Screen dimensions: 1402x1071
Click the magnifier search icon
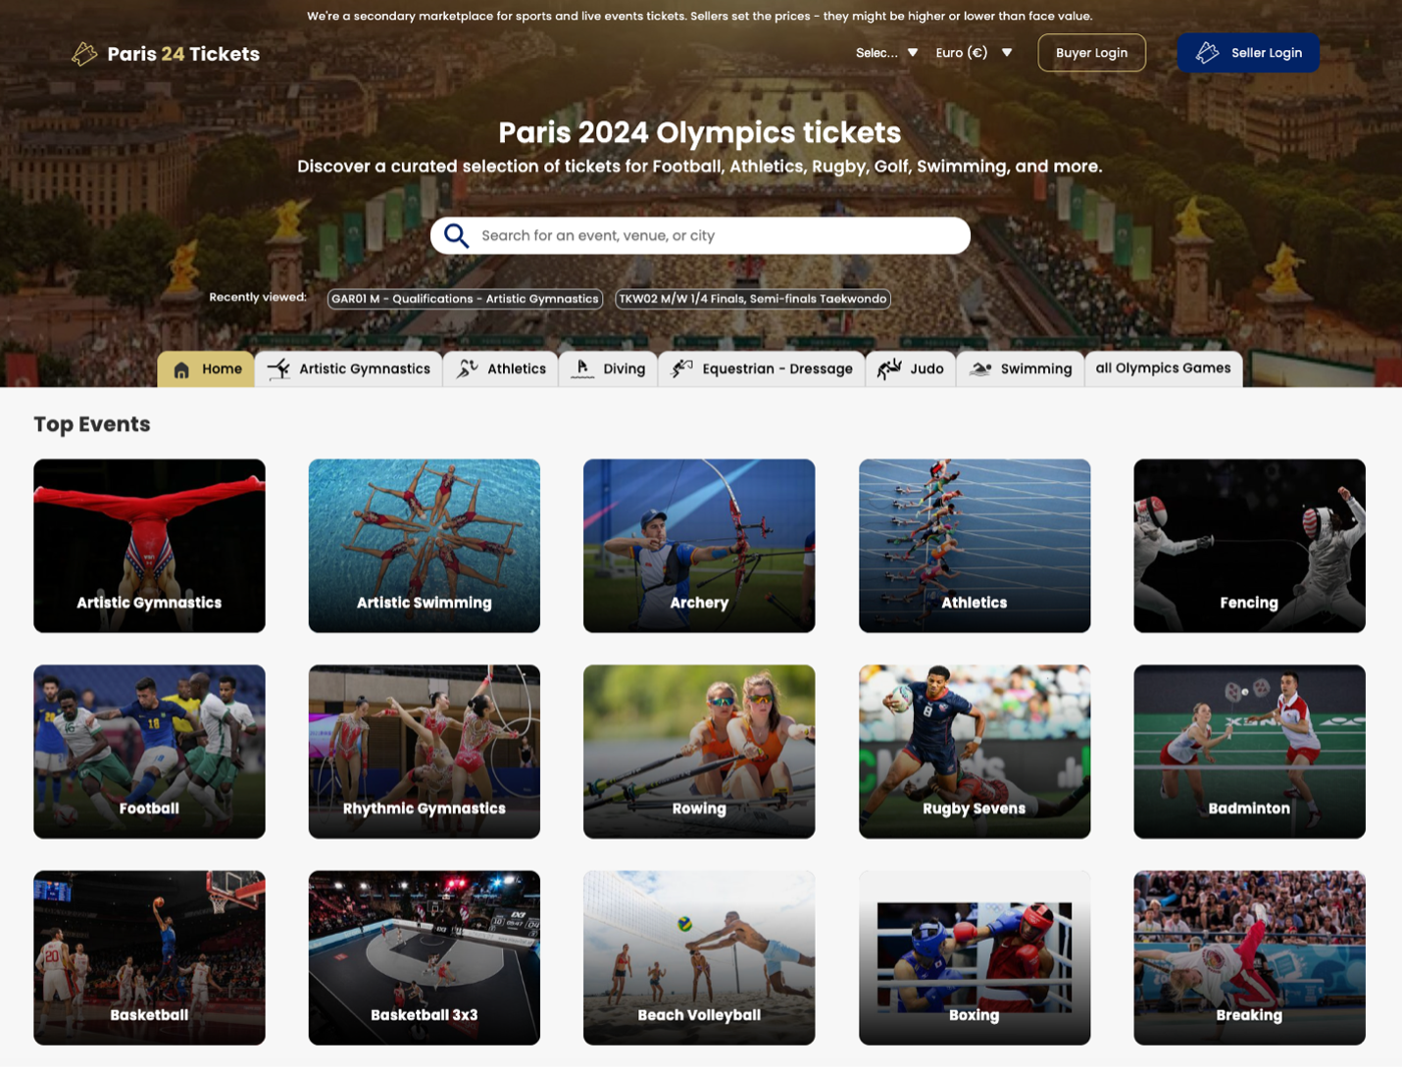click(456, 235)
